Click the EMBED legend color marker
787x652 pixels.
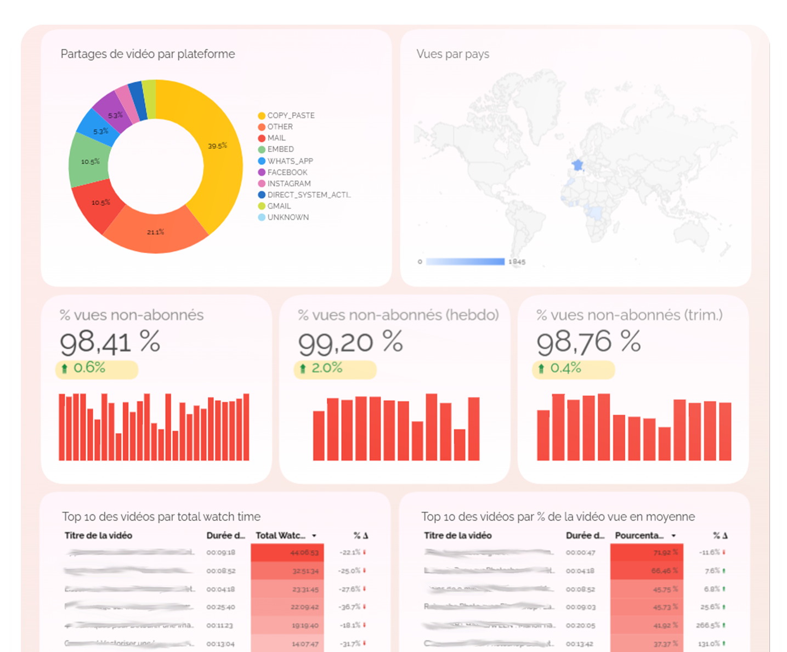pyautogui.click(x=262, y=149)
